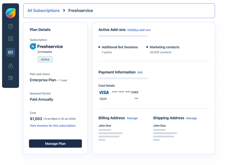The width and height of the screenshot is (225, 165).
Task: Go back to All Subscriptions
Action: [x=44, y=11]
